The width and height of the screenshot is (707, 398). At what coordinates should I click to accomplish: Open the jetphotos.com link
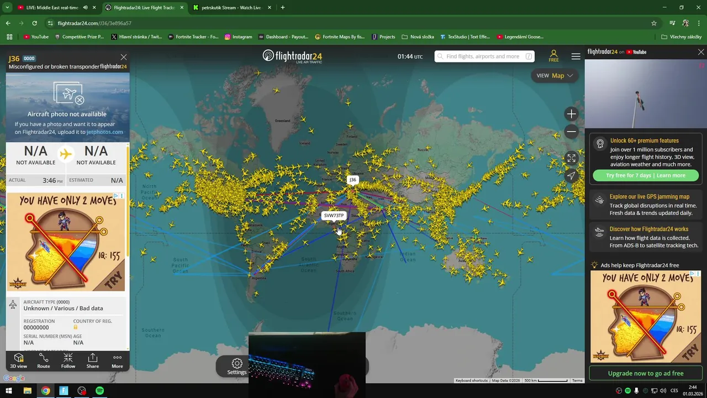coord(104,132)
